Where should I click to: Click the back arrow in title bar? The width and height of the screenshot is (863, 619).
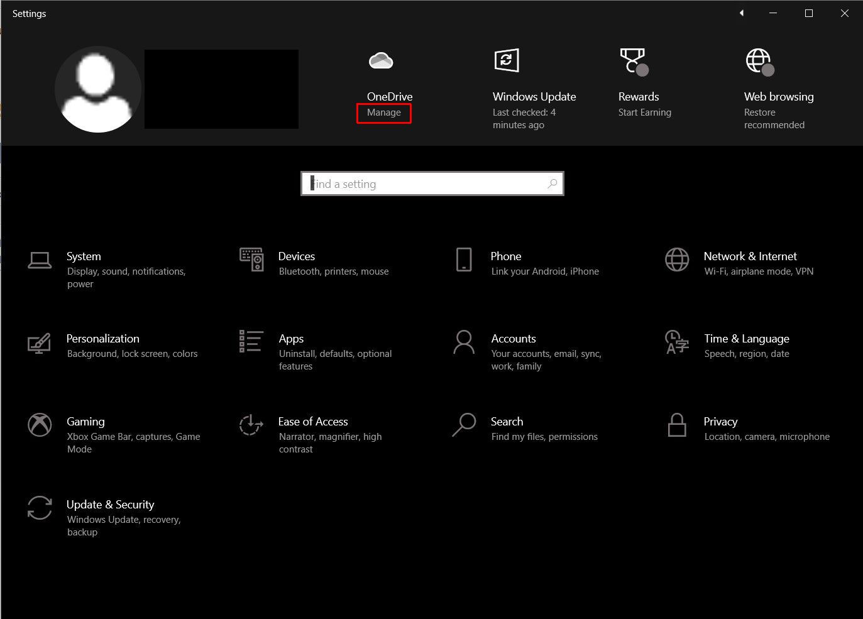(x=742, y=13)
